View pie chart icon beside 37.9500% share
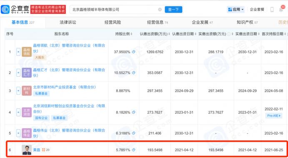Viewport: 288px width, 158px height. coord(134,52)
